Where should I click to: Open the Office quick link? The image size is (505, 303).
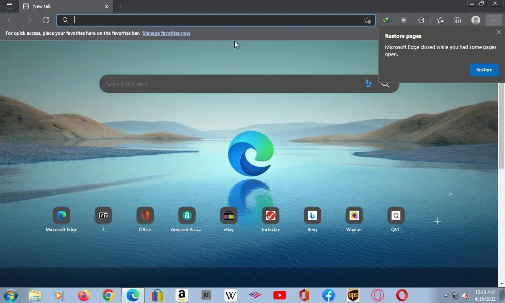pos(145,220)
